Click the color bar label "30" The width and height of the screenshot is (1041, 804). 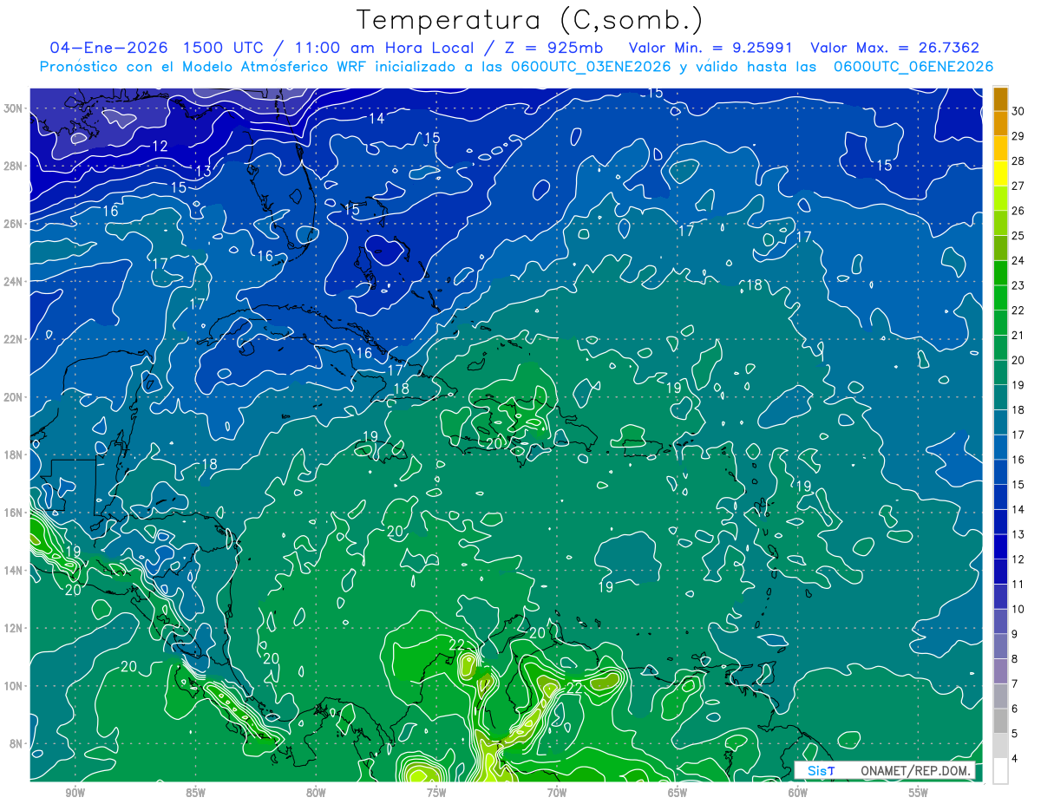pyautogui.click(x=1018, y=110)
